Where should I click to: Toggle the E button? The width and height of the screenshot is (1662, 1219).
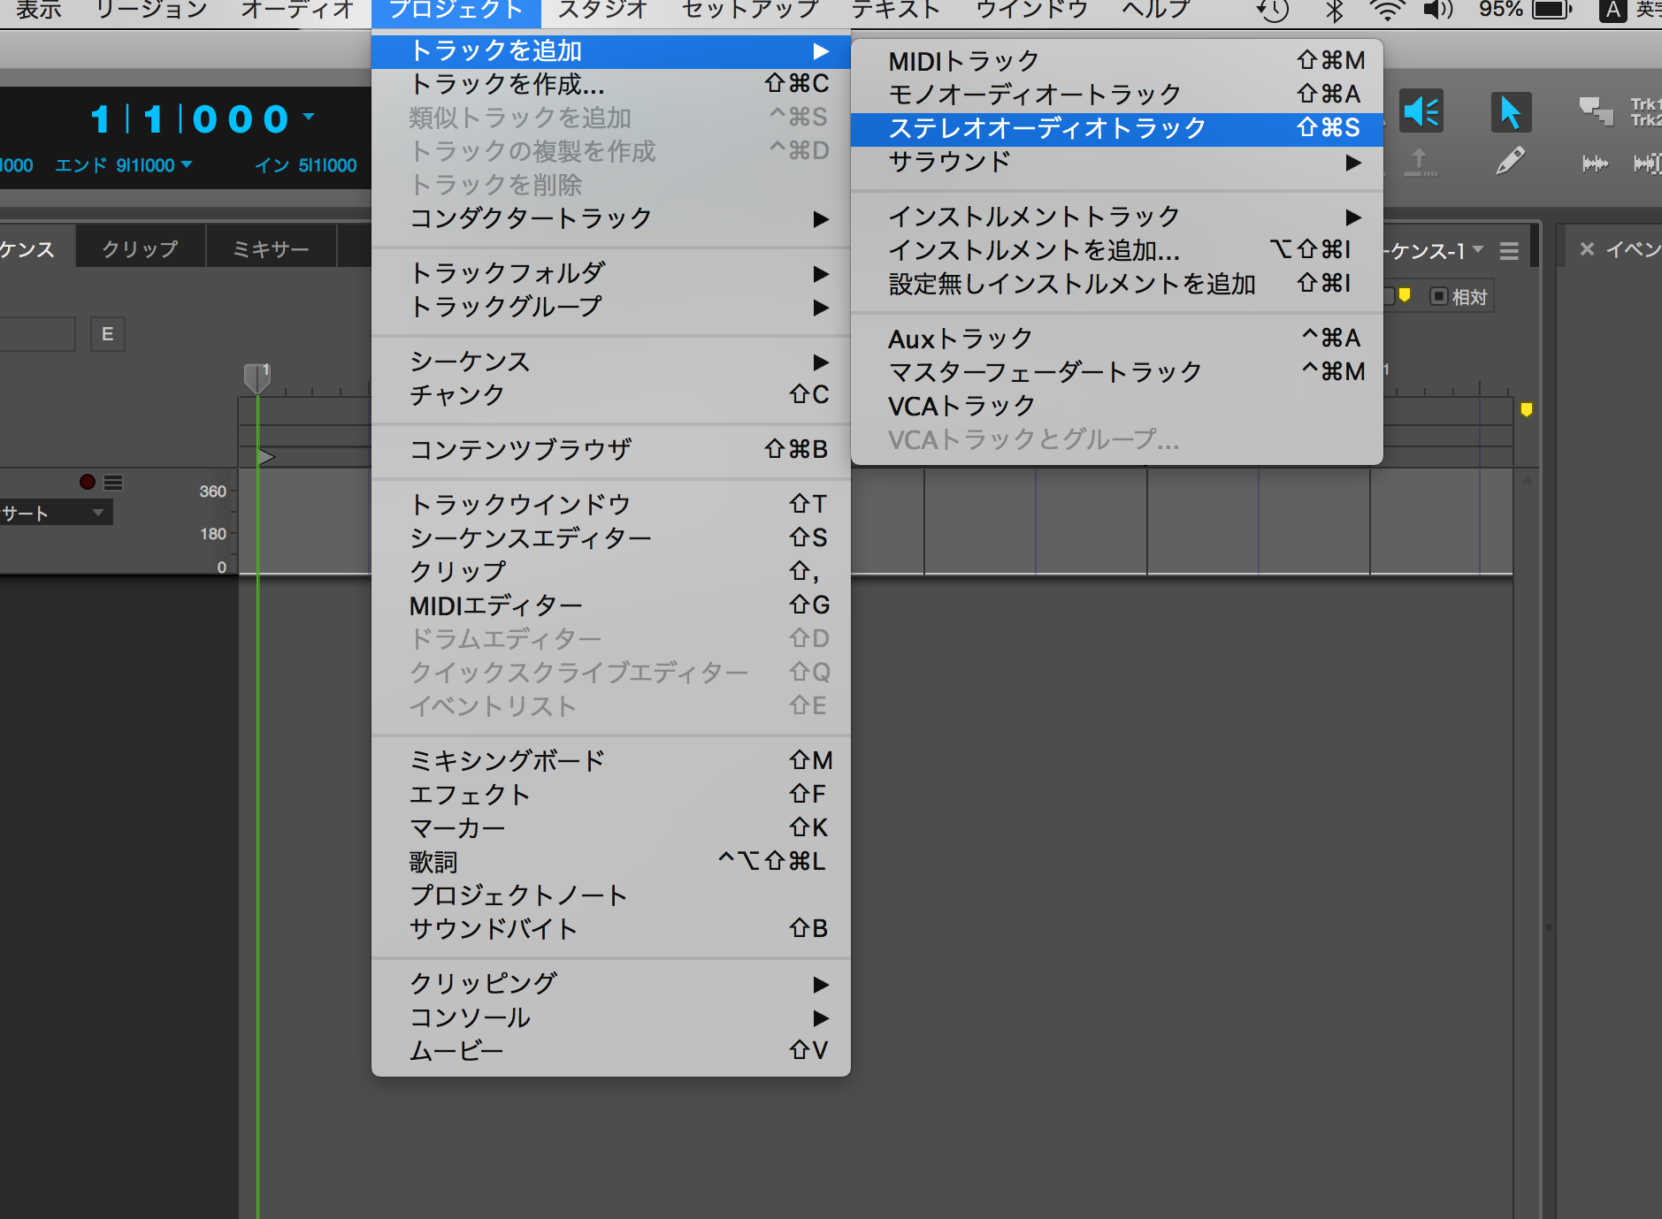pos(107,334)
